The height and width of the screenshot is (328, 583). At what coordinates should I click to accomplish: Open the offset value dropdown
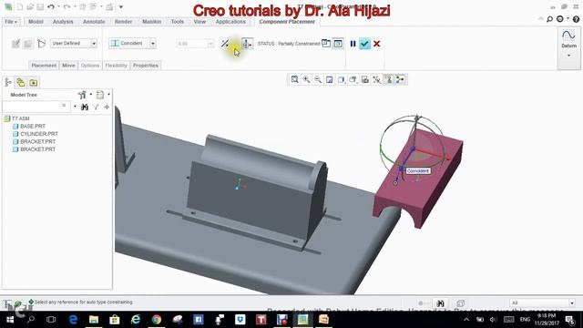click(x=210, y=44)
